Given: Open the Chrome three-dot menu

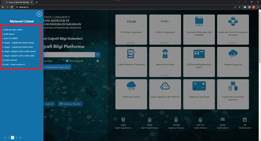Looking at the screenshot, I should (x=258, y=7).
